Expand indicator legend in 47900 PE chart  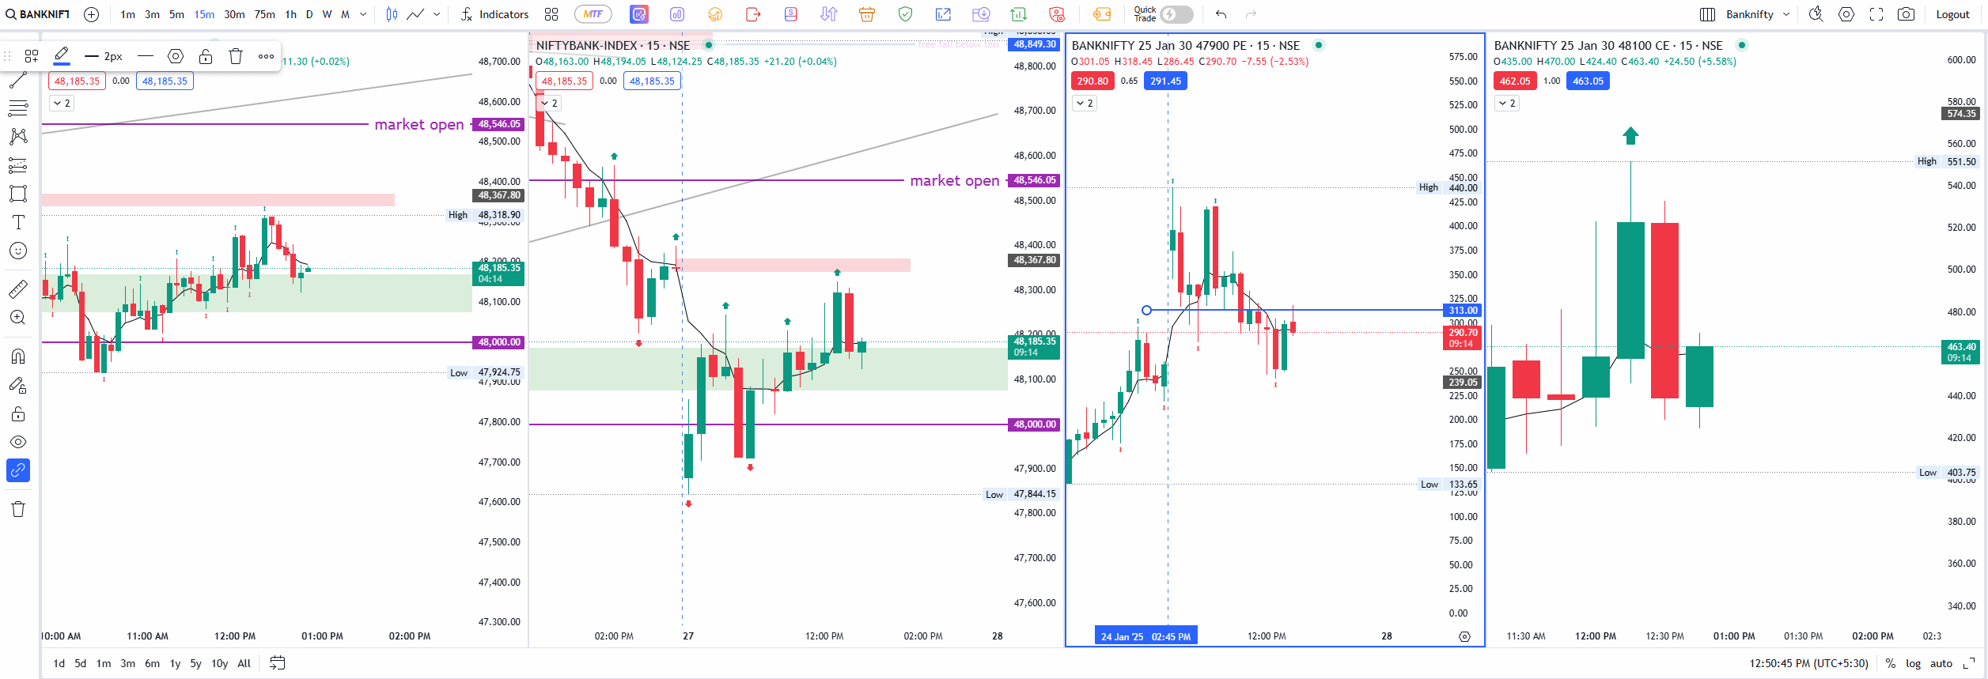(x=1085, y=104)
